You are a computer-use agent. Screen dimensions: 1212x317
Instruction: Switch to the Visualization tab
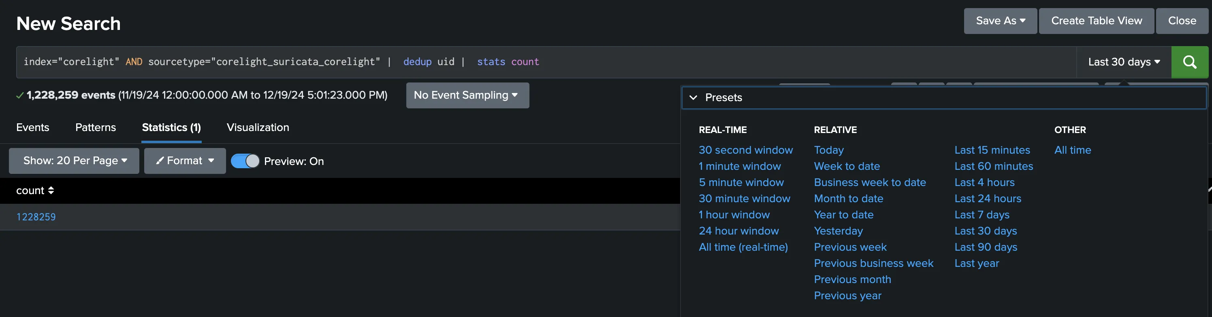pos(257,127)
